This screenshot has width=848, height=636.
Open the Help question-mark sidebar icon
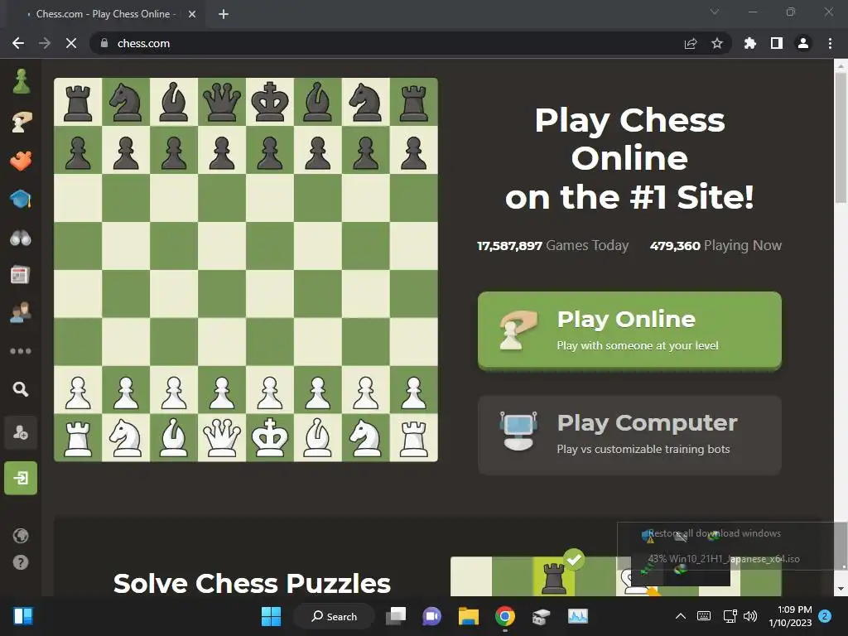pos(21,562)
